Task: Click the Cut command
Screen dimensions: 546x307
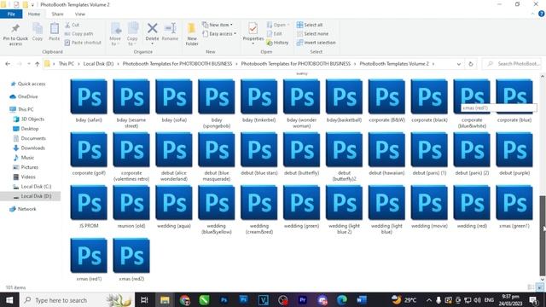Action: coord(72,25)
